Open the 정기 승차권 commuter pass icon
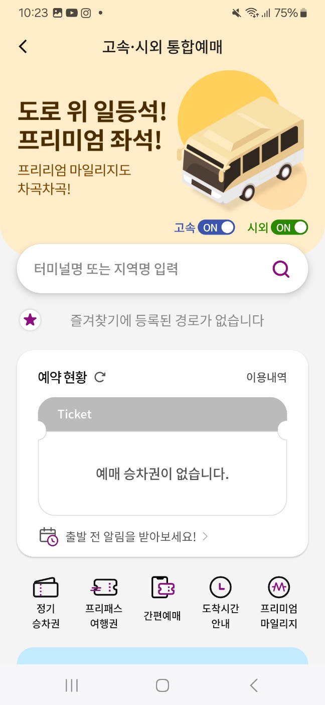This screenshot has height=705, width=325. [x=45, y=600]
